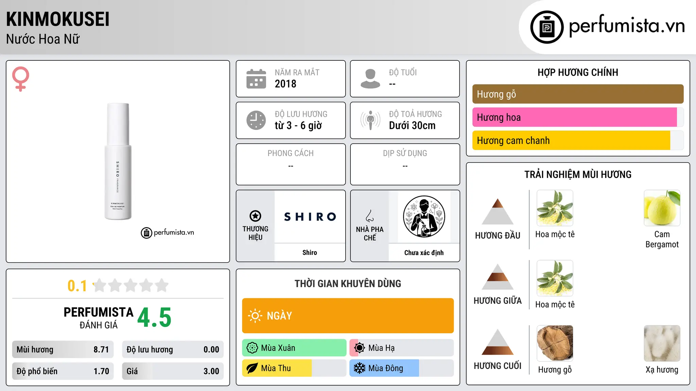Image resolution: width=696 pixels, height=391 pixels.
Task: Open the Hoa mộc tê top note image
Action: tap(555, 208)
